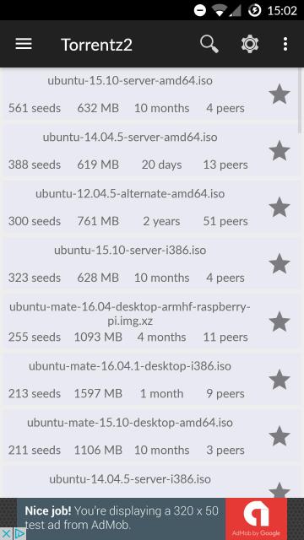Open ubuntu-15.10-server-amd64.iso torrent entry
The width and height of the screenshot is (304, 540).
coord(130,81)
